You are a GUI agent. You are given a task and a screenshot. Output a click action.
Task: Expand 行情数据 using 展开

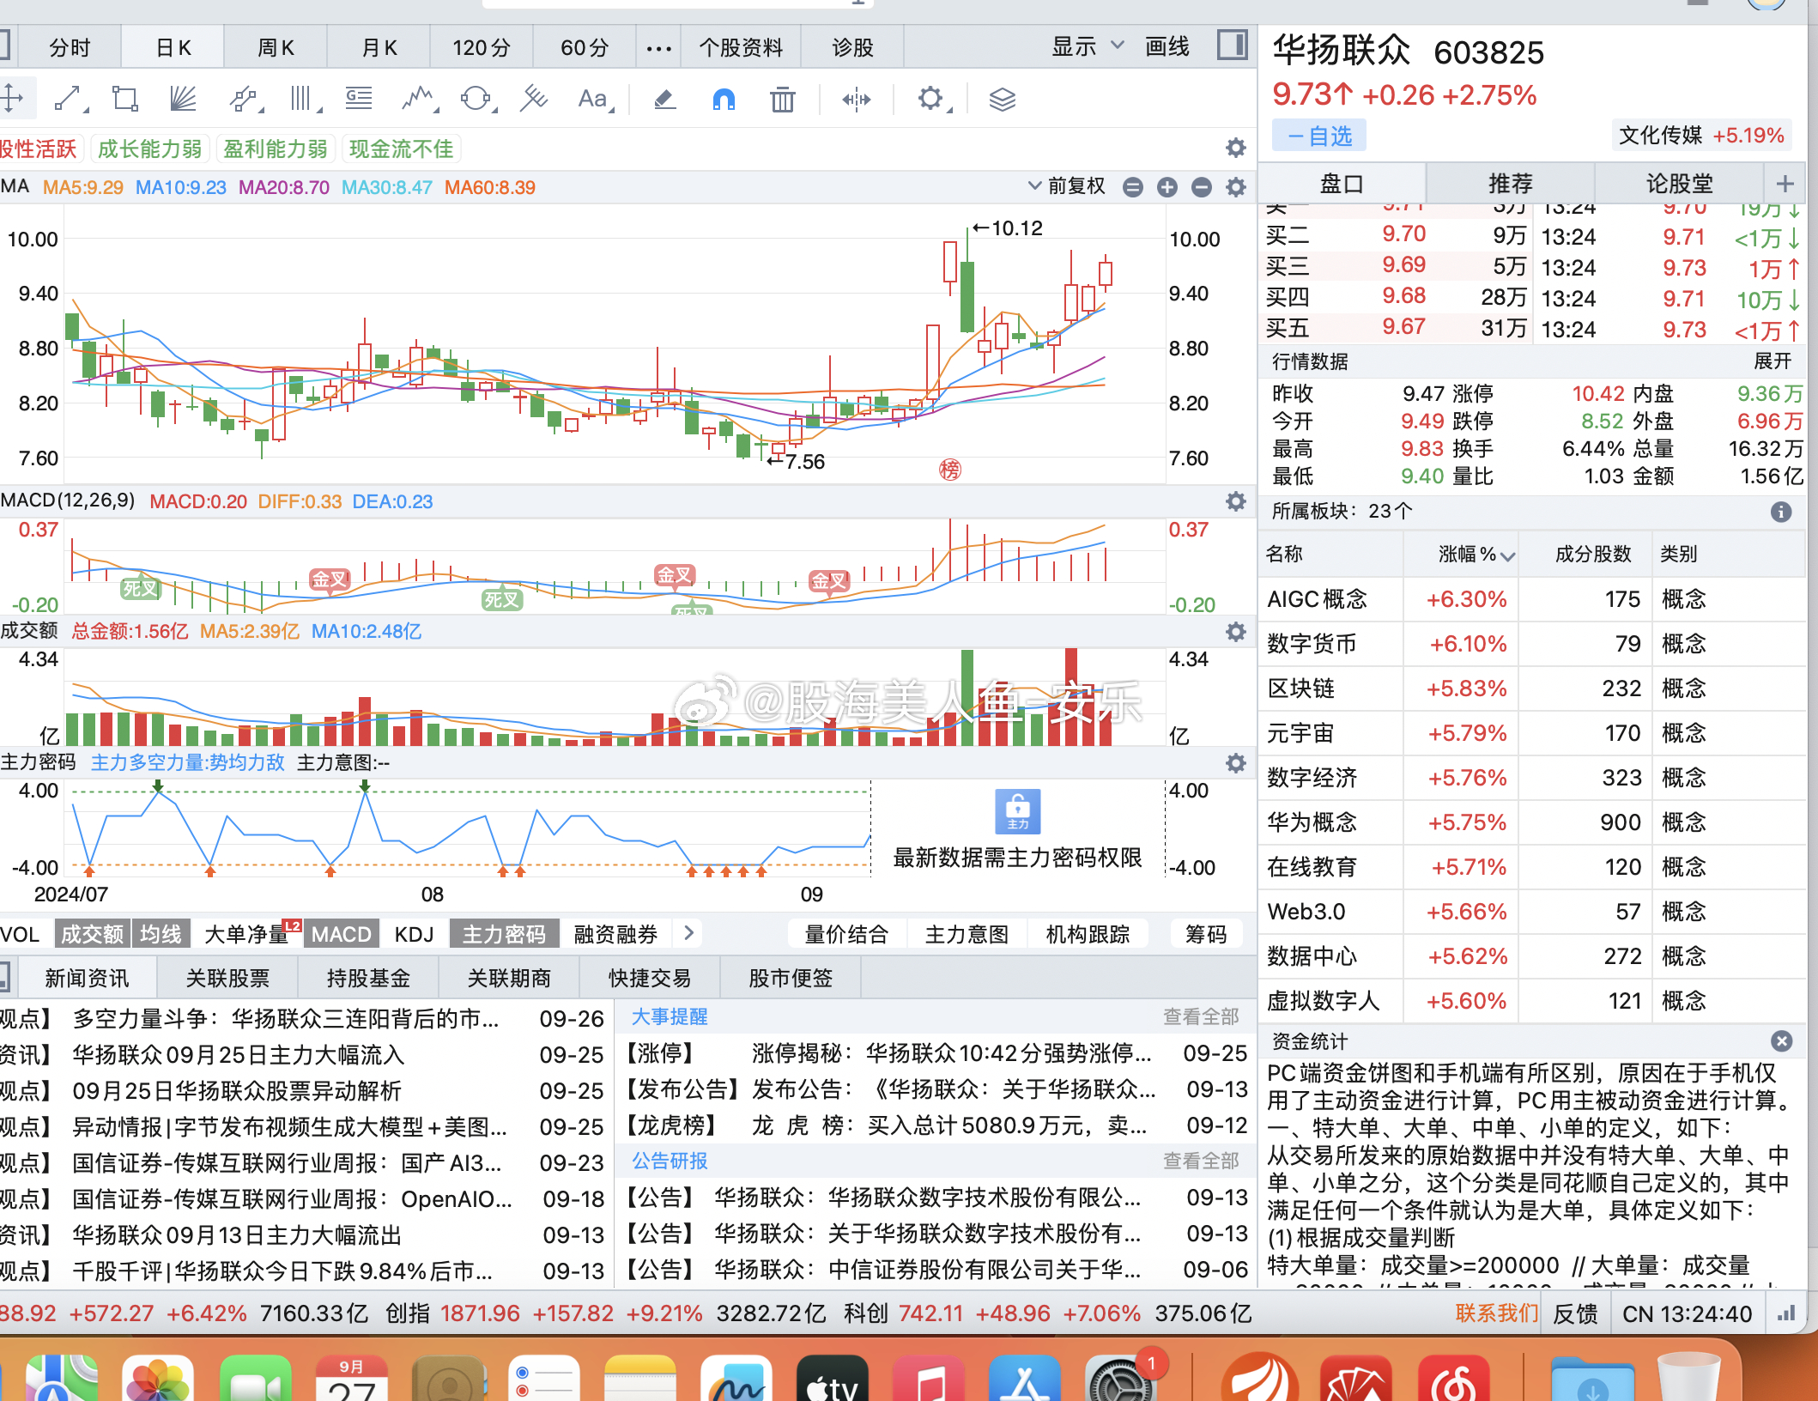1773,361
